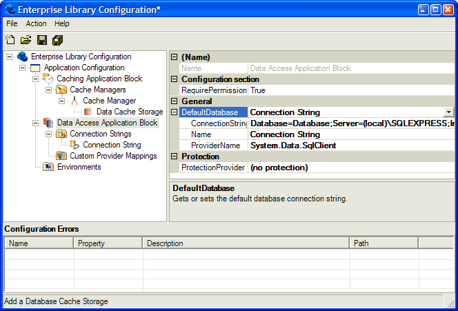This screenshot has width=458, height=311.
Task: Maximize the Enterprise Library Configuration window
Action: (435, 10)
